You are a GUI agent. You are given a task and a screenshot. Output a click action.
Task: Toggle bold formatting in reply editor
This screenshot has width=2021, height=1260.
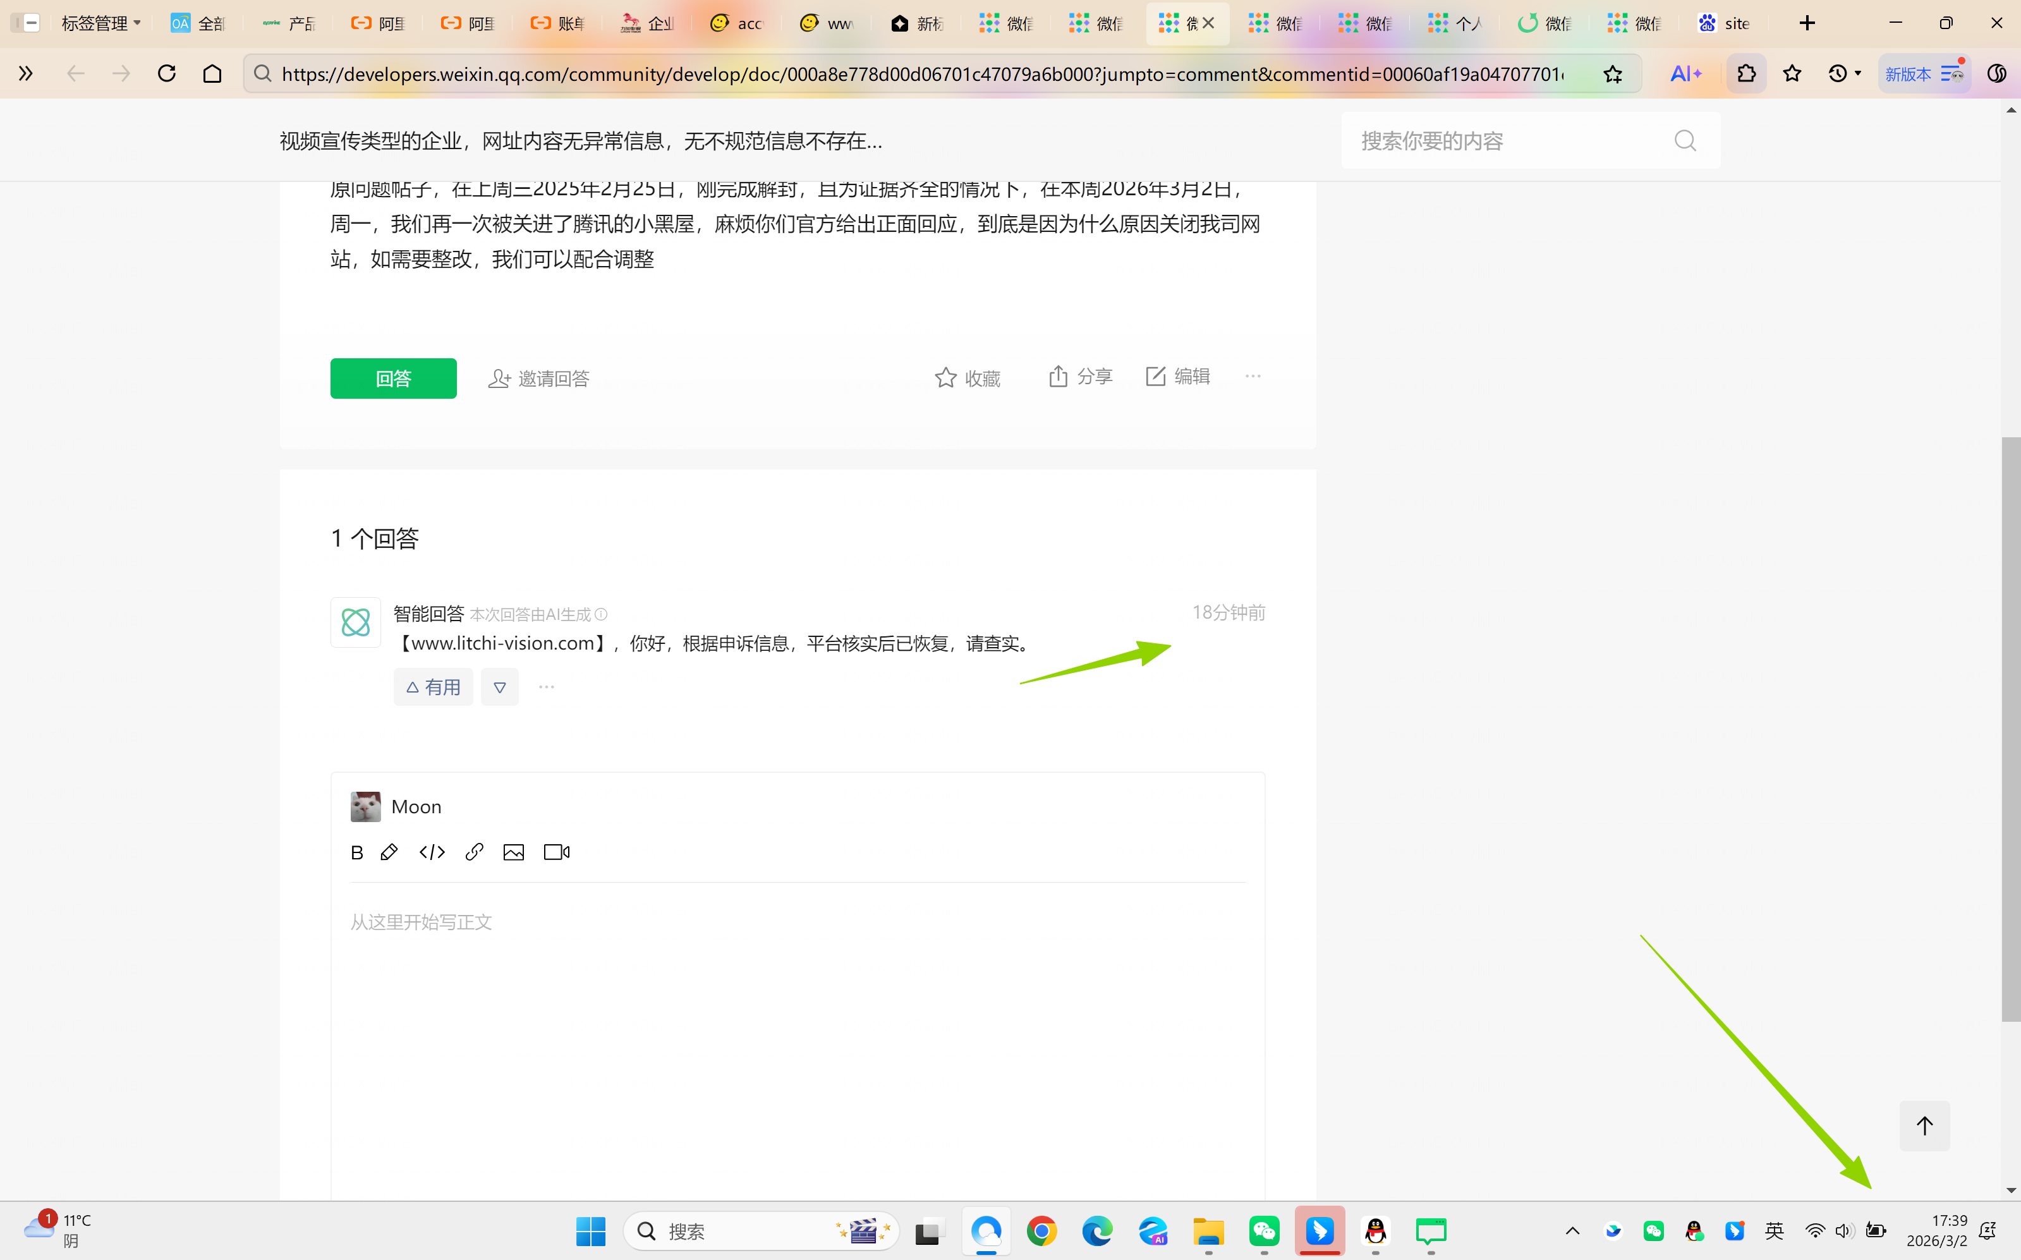[x=356, y=852]
